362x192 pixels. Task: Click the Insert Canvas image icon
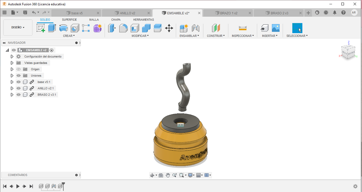[275, 28]
